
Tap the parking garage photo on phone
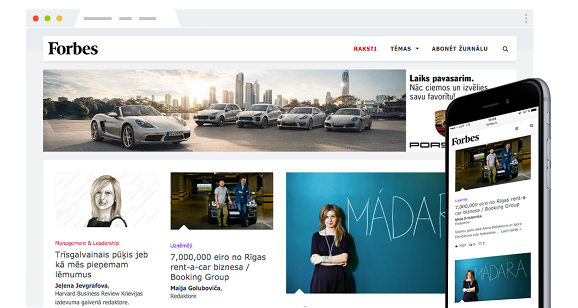pos(493,163)
